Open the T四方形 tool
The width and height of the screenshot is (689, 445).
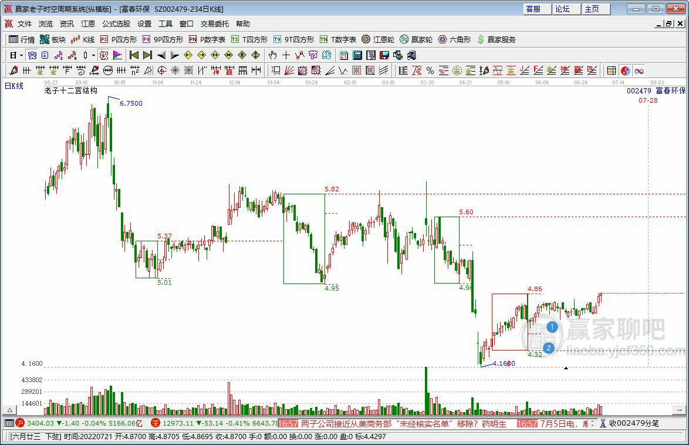(x=249, y=39)
